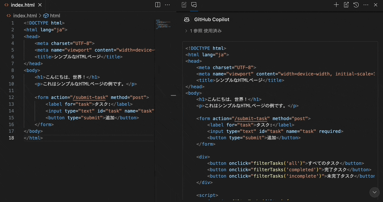Viewport: 383px width, 202px height.
Task: Click html symbol in the breadcrumb
Action: coord(55,16)
